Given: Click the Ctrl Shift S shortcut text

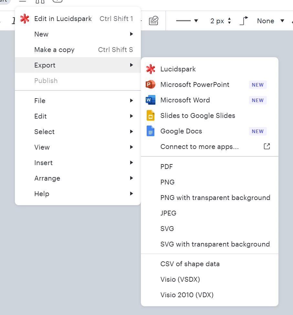Looking at the screenshot, I should pyautogui.click(x=115, y=50).
